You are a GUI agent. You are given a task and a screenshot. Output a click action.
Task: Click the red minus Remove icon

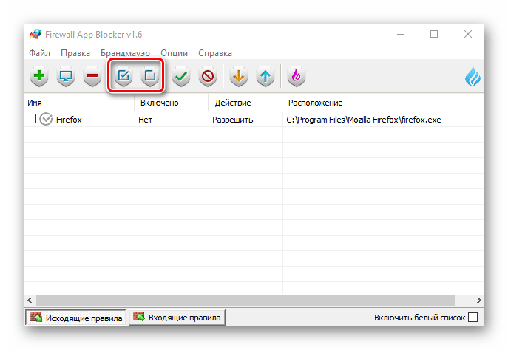coord(92,77)
